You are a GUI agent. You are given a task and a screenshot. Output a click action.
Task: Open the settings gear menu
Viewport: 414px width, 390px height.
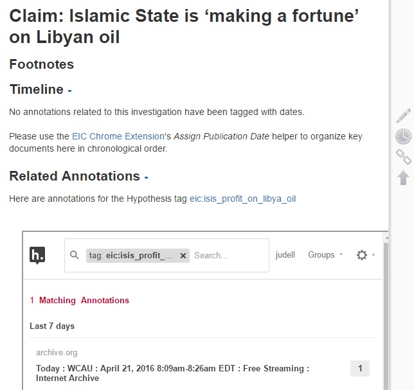click(362, 255)
